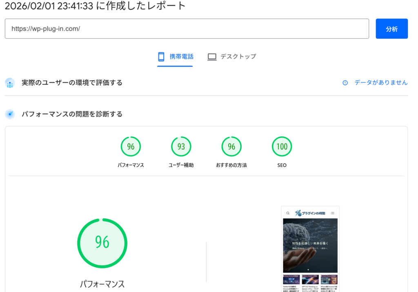
Task: Click the brain hero image in the site preview
Action: [x=310, y=245]
